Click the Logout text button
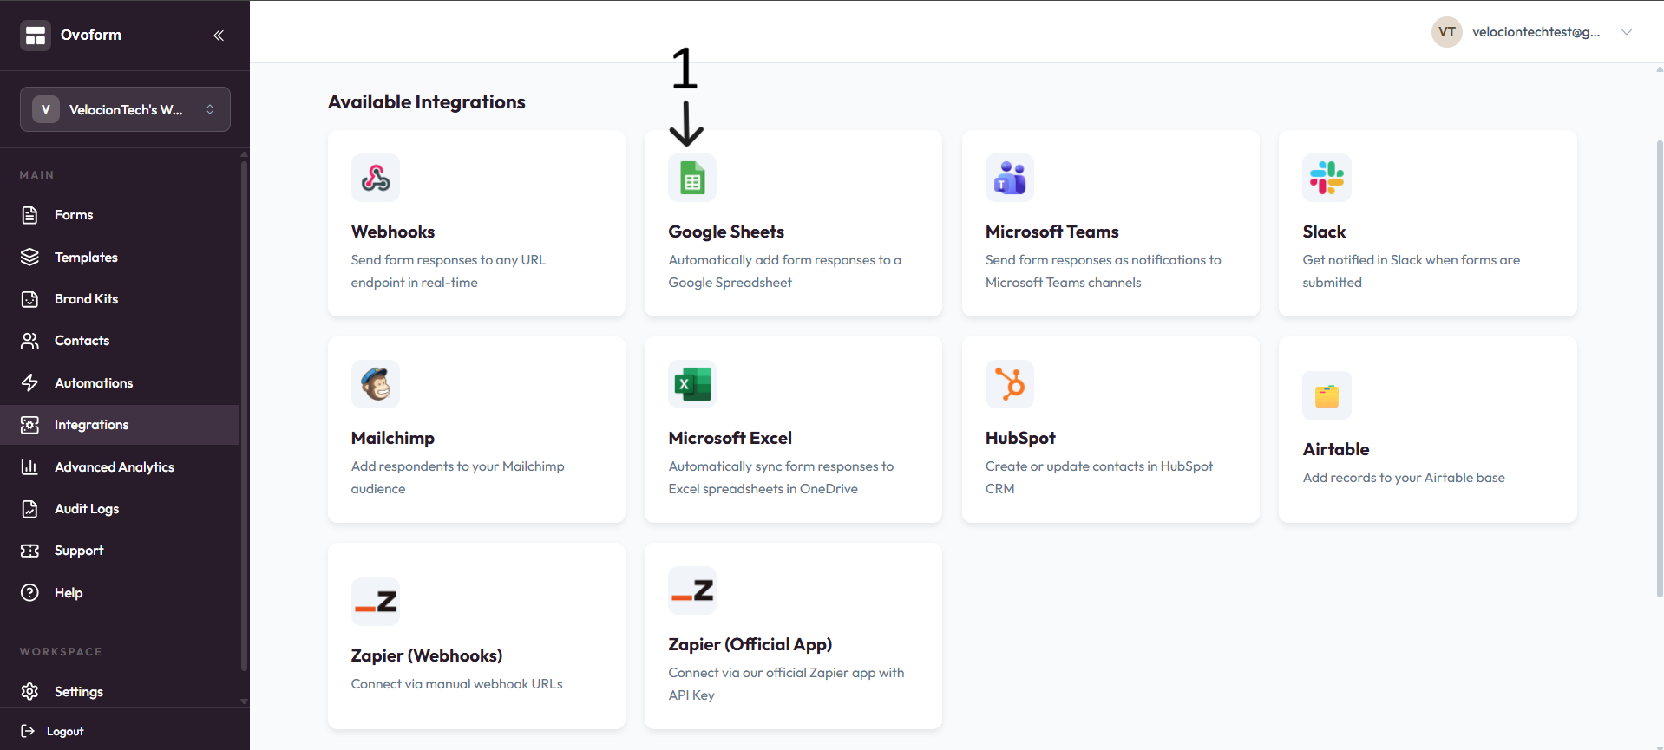 coord(65,731)
